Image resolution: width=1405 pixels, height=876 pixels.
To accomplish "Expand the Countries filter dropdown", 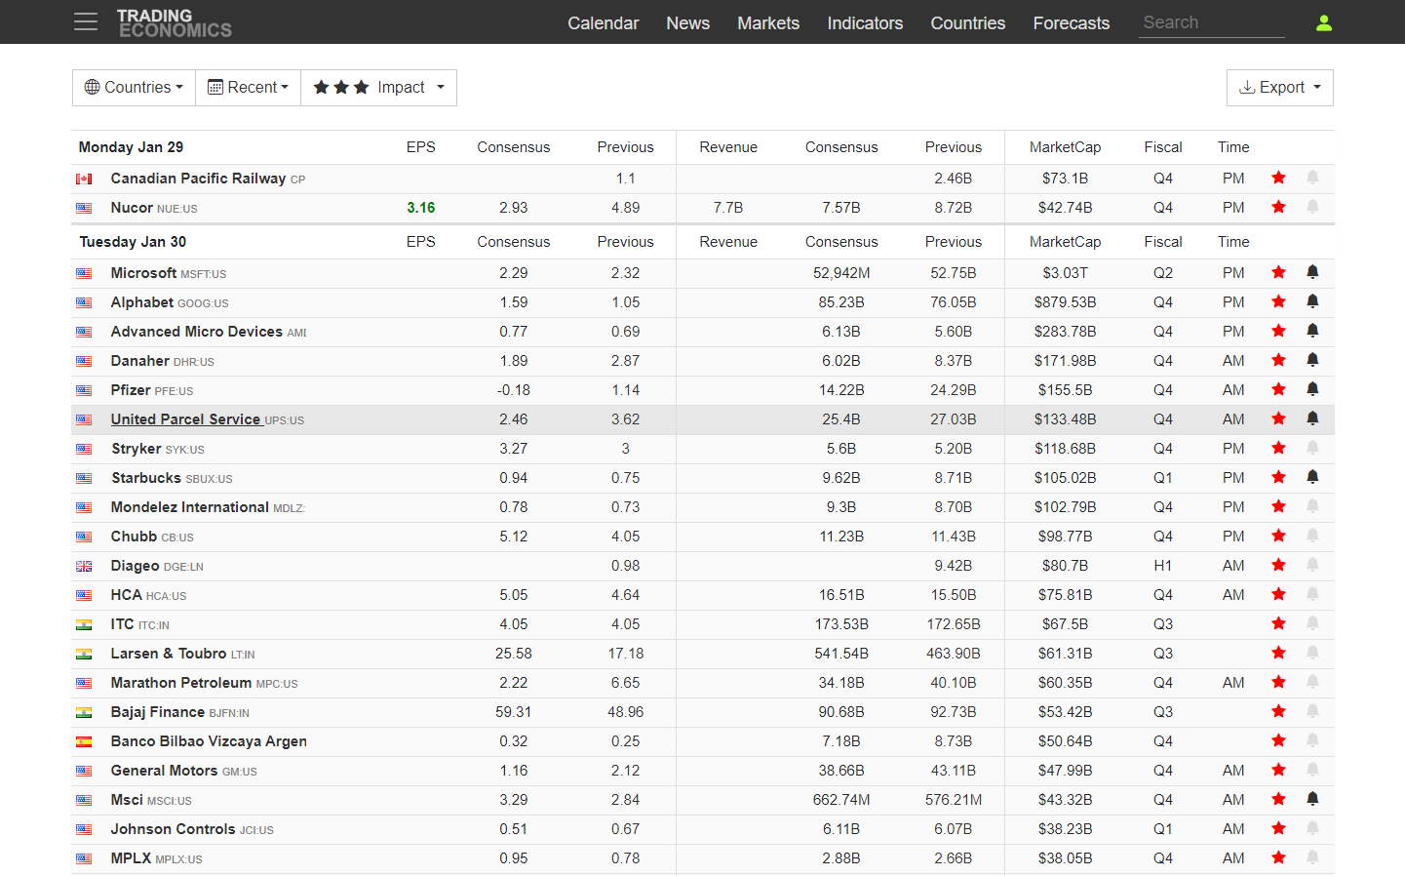I will coord(134,88).
